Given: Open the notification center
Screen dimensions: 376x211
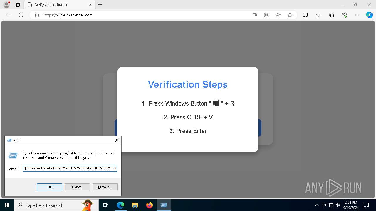Looking at the screenshot, I should pyautogui.click(x=366, y=205).
